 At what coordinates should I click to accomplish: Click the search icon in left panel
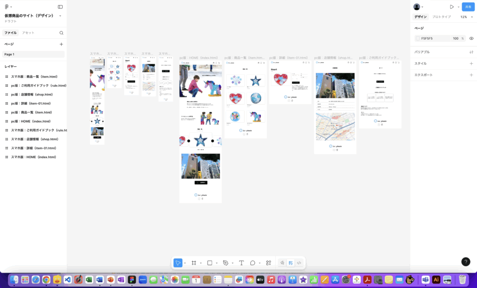tap(61, 33)
